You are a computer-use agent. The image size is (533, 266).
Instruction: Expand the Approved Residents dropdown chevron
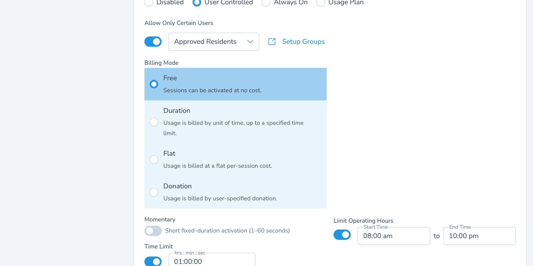click(250, 42)
